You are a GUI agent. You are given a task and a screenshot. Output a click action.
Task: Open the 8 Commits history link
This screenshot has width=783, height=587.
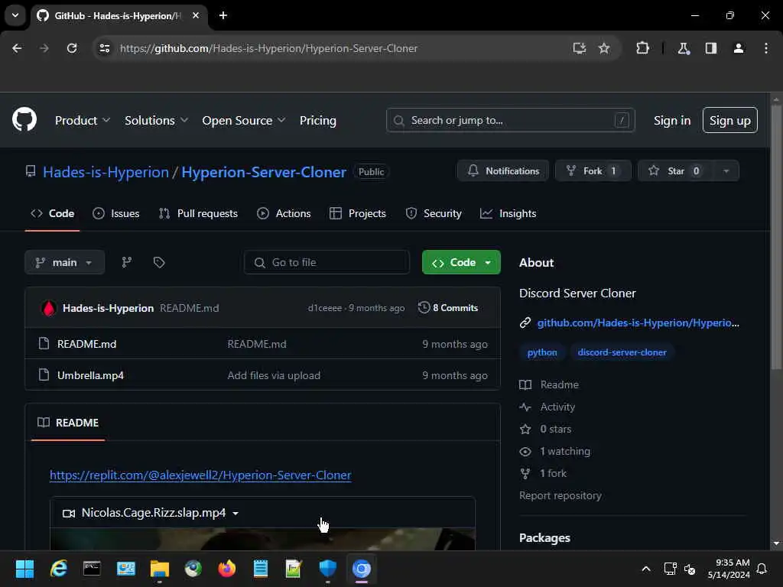pos(448,308)
